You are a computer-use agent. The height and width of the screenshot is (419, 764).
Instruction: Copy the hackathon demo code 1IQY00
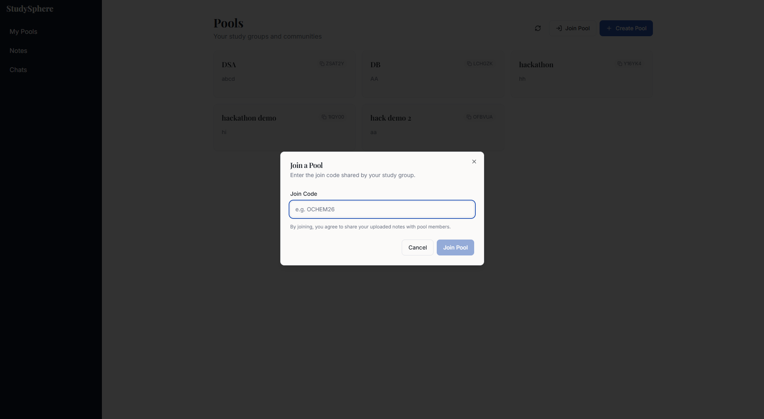(333, 117)
